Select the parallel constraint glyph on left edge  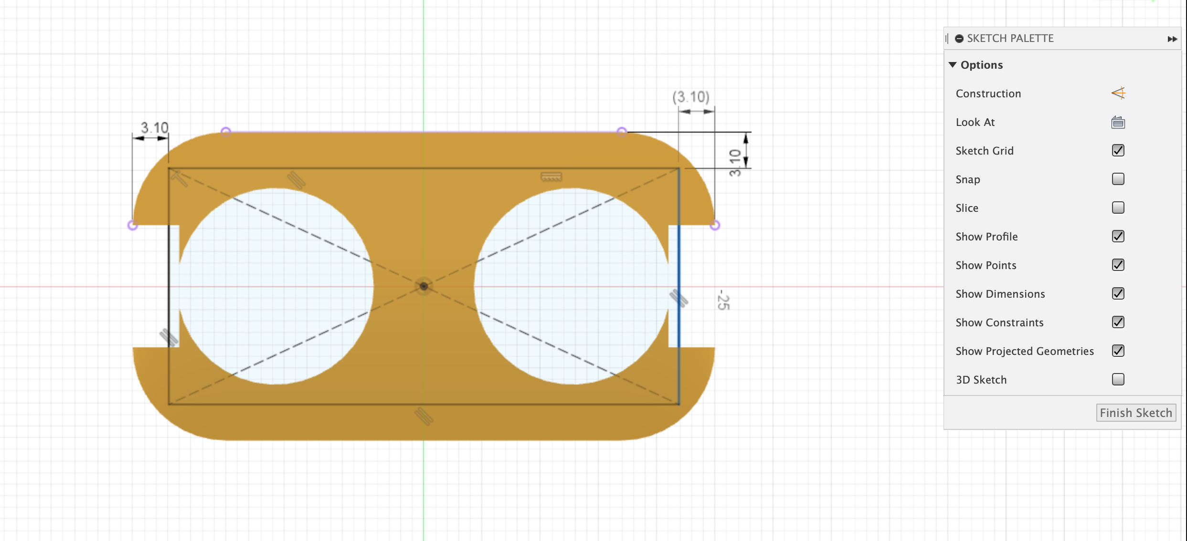pyautogui.click(x=169, y=337)
